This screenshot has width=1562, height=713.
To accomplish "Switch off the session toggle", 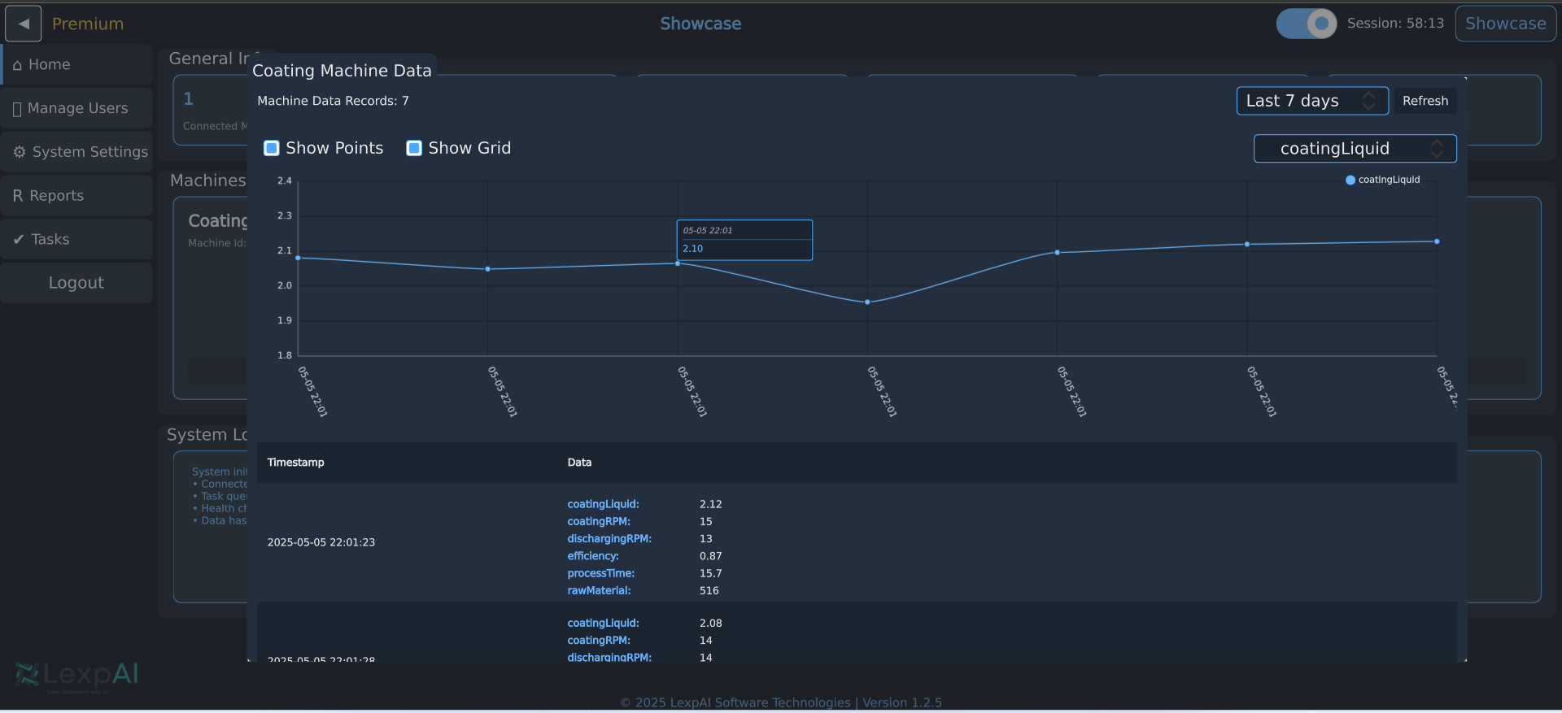I will [x=1306, y=24].
